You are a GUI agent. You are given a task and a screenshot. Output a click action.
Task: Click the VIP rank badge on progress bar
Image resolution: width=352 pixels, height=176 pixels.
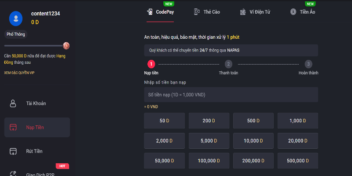[66, 45]
